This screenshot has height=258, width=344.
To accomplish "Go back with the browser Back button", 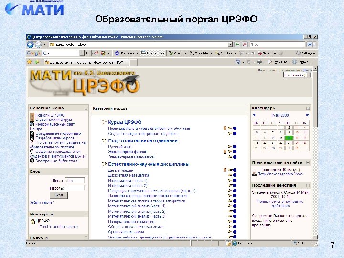I will click(30, 44).
